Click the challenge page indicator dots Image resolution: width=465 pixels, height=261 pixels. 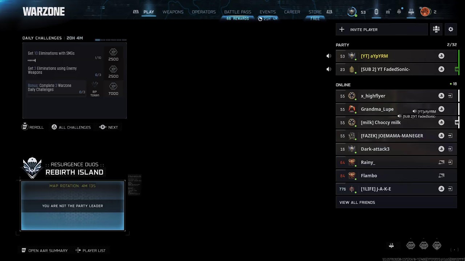pyautogui.click(x=111, y=40)
